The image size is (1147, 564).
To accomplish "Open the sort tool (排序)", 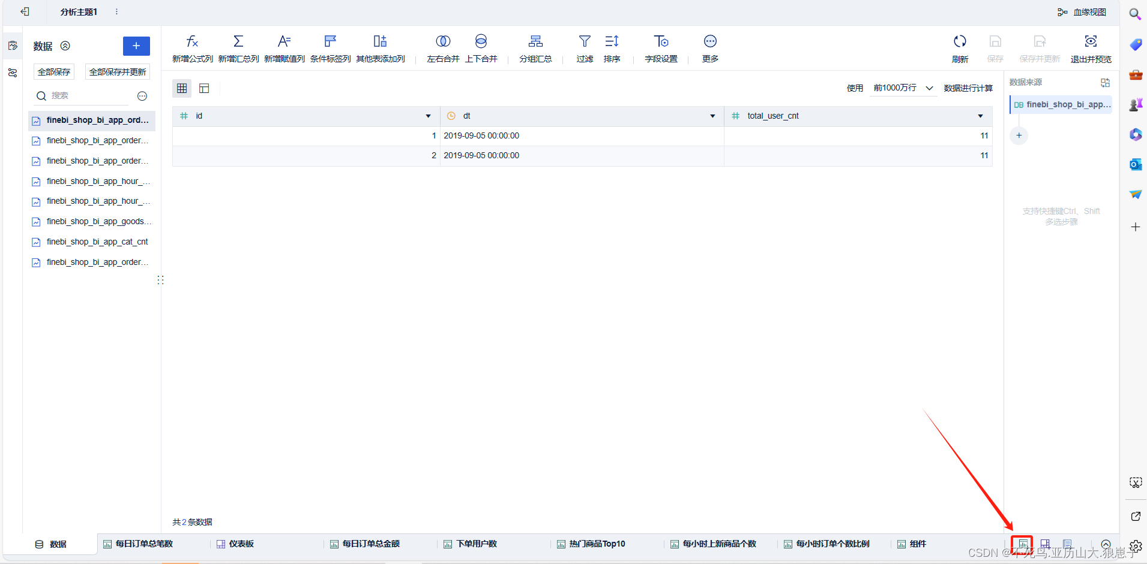I will click(x=612, y=49).
